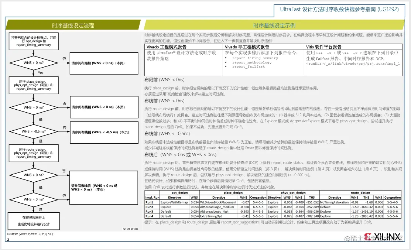Click the 'WLDrivenBlockPlacement' cell
The width and height of the screenshot is (411, 250).
coord(218,202)
